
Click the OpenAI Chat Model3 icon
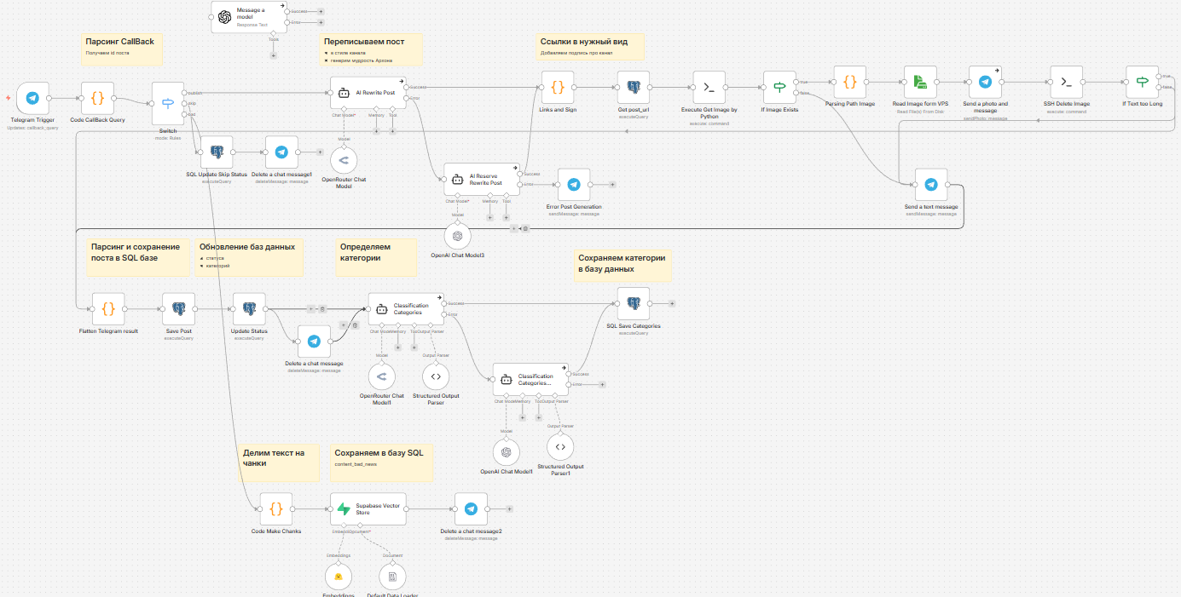(458, 236)
